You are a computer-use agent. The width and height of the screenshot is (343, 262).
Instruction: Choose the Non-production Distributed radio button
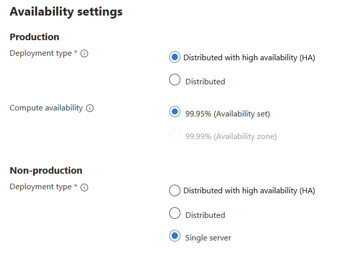point(175,214)
